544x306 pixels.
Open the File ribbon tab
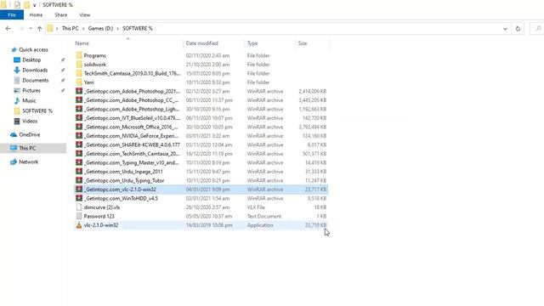[12, 15]
